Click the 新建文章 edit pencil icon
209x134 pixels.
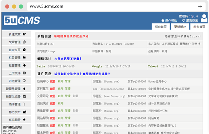click(24, 34)
